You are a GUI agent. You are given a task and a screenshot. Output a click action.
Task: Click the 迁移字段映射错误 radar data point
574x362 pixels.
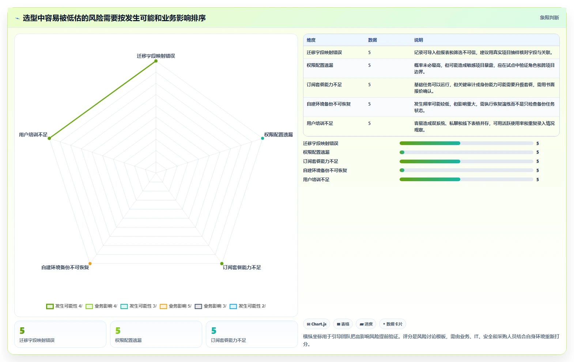click(x=156, y=61)
